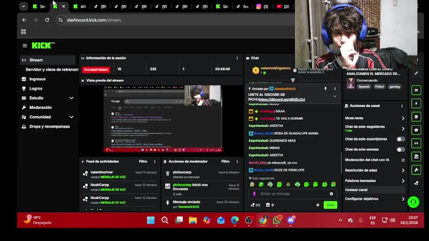Open Windows Start menu
This screenshot has height=241, width=429.
(151, 220)
